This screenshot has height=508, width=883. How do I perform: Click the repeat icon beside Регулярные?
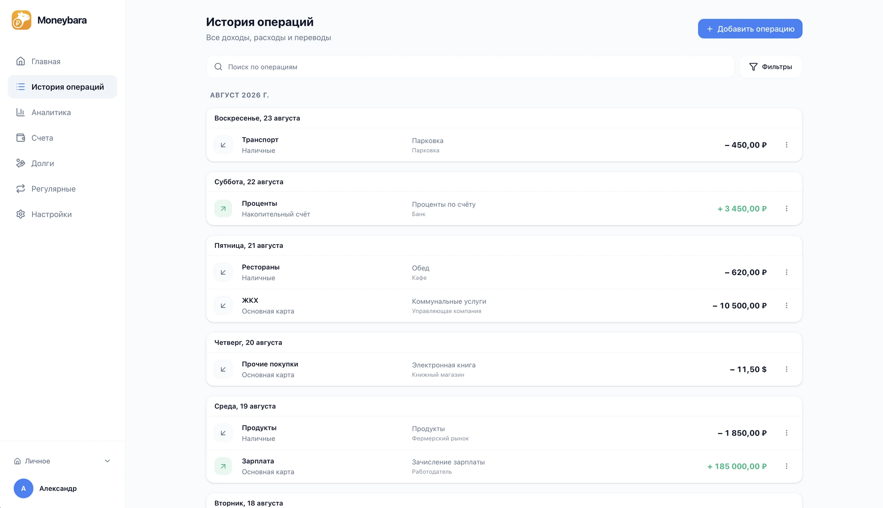[20, 188]
